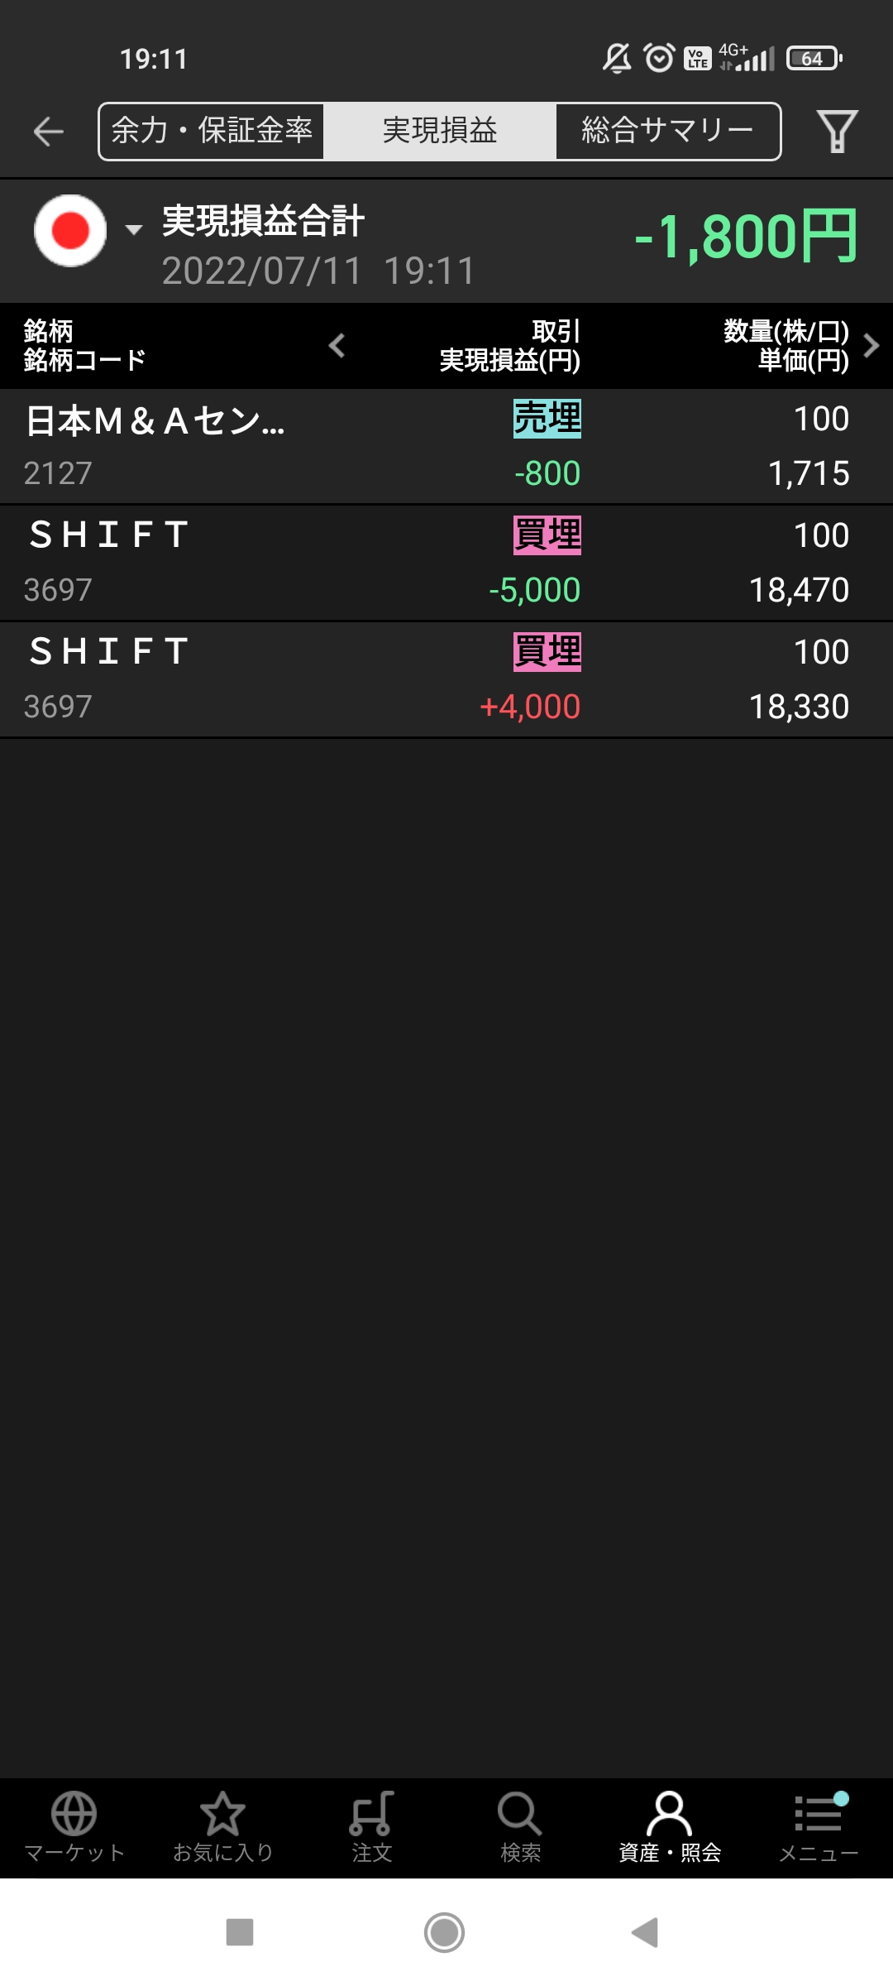The image size is (893, 1986).
Task: Tap the 銘柄 銘柄コード column header
Action: [x=84, y=346]
